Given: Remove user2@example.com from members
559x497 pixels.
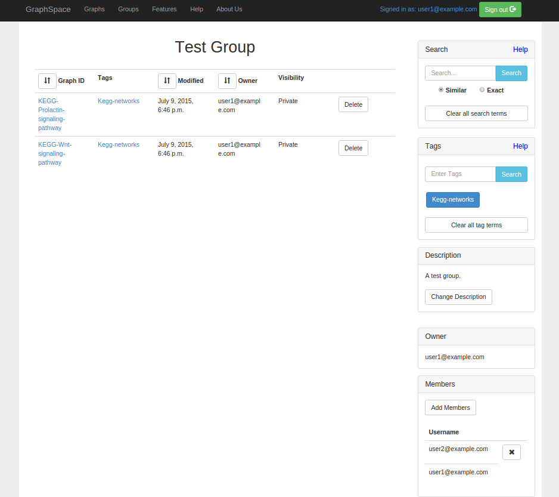Looking at the screenshot, I should point(511,452).
